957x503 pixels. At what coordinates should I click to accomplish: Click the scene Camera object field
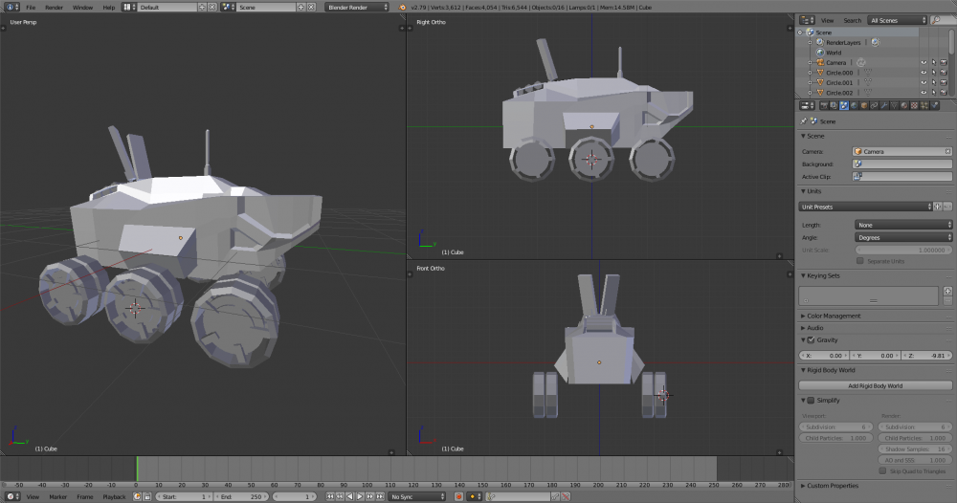(902, 151)
